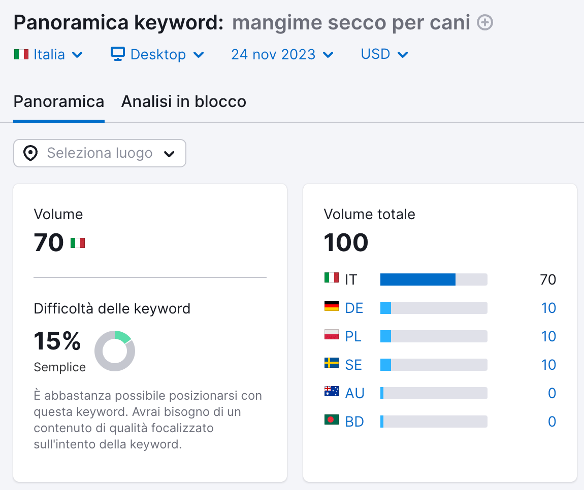Switch to the Analisi in blocco tab
Image resolution: width=584 pixels, height=490 pixels.
pos(183,101)
